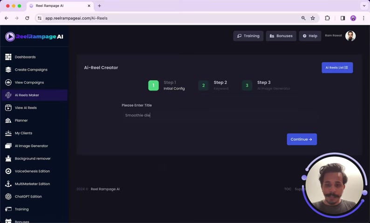
Task: Open a new browser tab
Action: click(x=99, y=6)
